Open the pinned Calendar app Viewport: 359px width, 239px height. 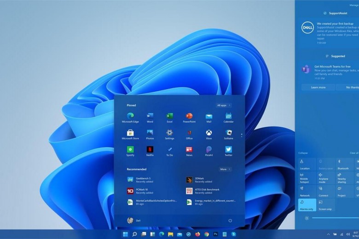pyautogui.click(x=228, y=118)
